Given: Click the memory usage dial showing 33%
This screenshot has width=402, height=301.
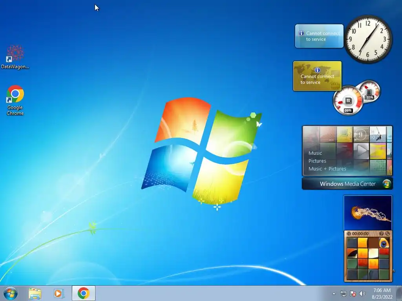Looking at the screenshot, I should click(369, 91).
